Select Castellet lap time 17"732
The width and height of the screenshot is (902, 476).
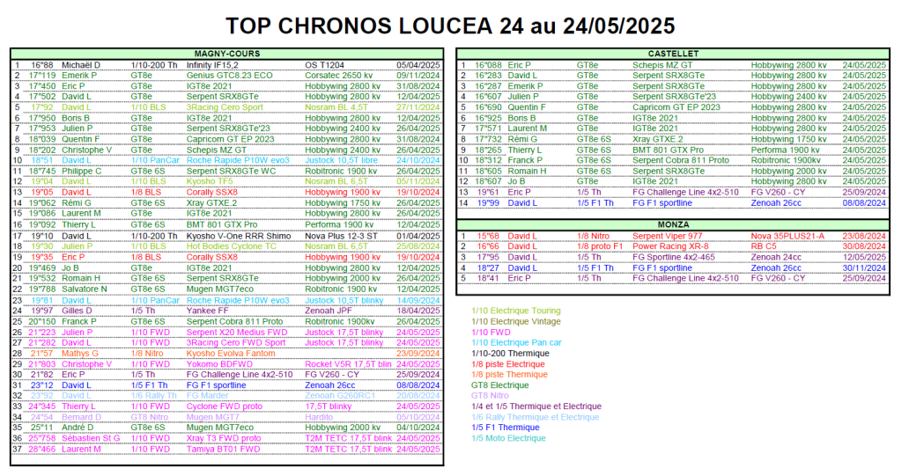point(488,139)
